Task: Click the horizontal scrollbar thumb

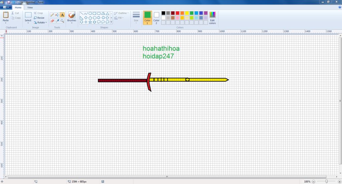Action: coord(167,177)
